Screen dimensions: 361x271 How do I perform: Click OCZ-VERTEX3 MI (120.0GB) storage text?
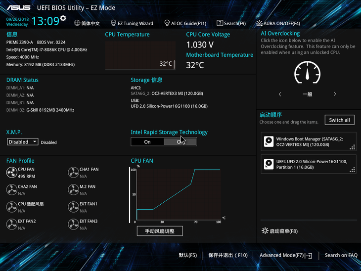point(177,93)
